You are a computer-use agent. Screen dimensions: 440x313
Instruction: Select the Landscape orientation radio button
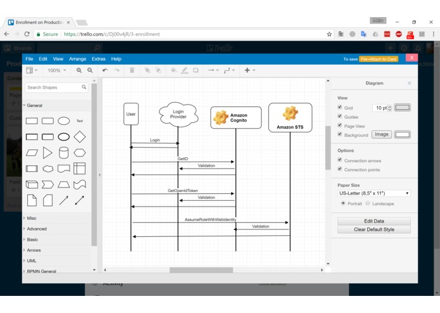368,203
